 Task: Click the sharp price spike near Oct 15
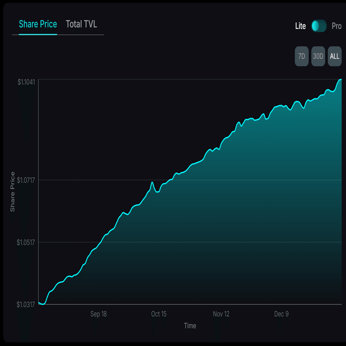[152, 182]
